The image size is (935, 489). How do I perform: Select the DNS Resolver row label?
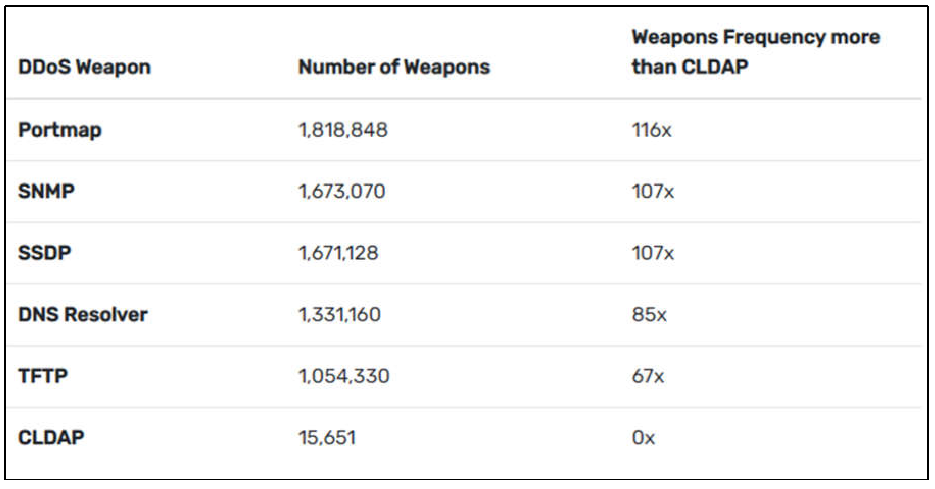tap(83, 314)
